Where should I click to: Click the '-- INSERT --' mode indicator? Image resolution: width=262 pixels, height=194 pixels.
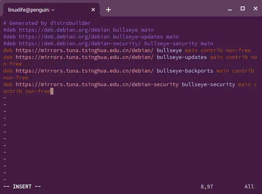[x=22, y=186]
